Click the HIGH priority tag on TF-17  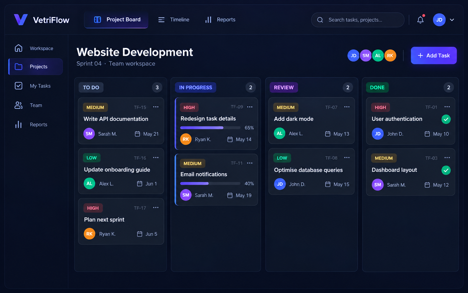(93, 208)
